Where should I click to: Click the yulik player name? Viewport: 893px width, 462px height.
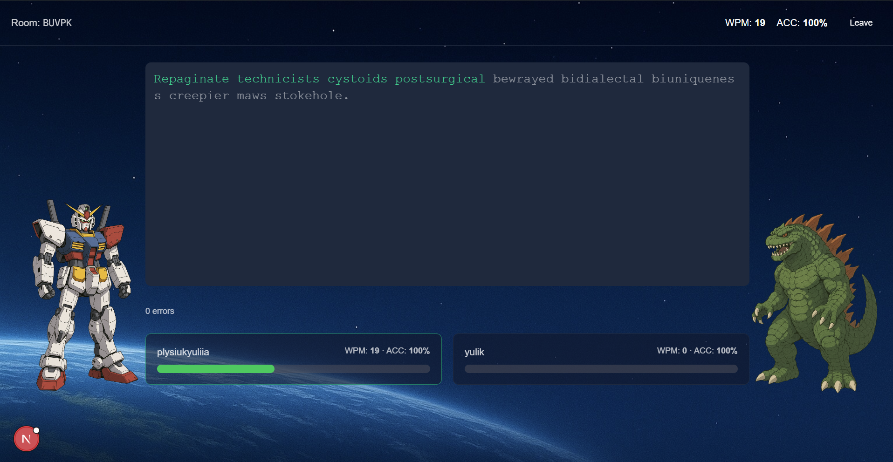[474, 352]
